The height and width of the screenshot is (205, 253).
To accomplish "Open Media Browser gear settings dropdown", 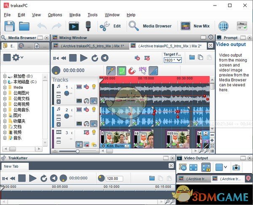I will pyautogui.click(x=18, y=58).
